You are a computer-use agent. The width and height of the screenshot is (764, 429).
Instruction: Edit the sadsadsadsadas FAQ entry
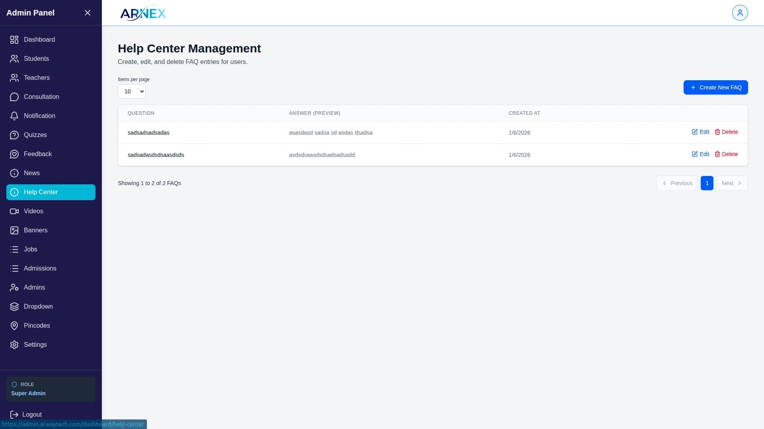click(x=700, y=132)
